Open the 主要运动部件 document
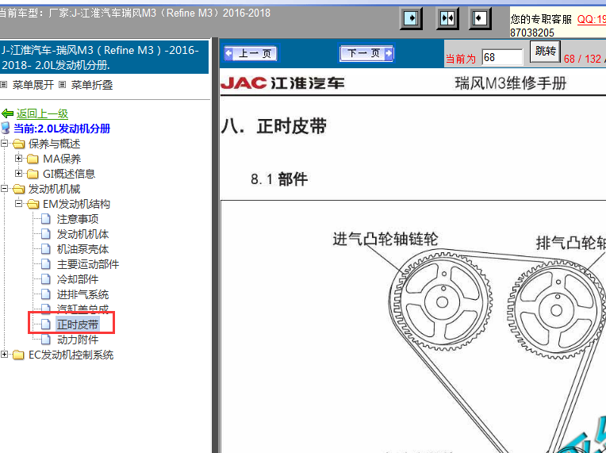Image resolution: width=606 pixels, height=453 pixels. pos(88,264)
